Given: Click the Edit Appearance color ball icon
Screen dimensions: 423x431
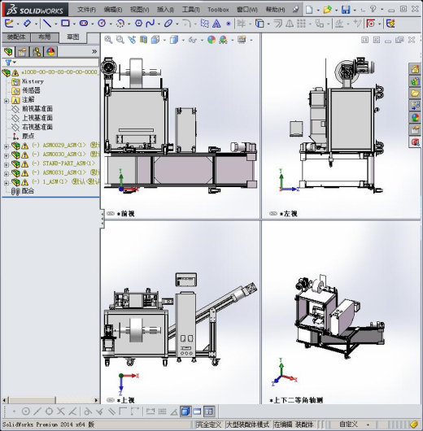Looking at the screenshot, I should (211, 40).
